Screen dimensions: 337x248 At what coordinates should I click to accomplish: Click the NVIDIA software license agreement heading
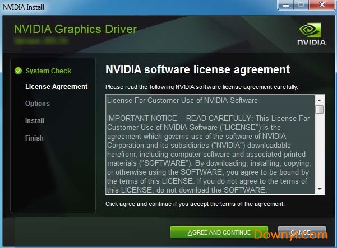[197, 69]
